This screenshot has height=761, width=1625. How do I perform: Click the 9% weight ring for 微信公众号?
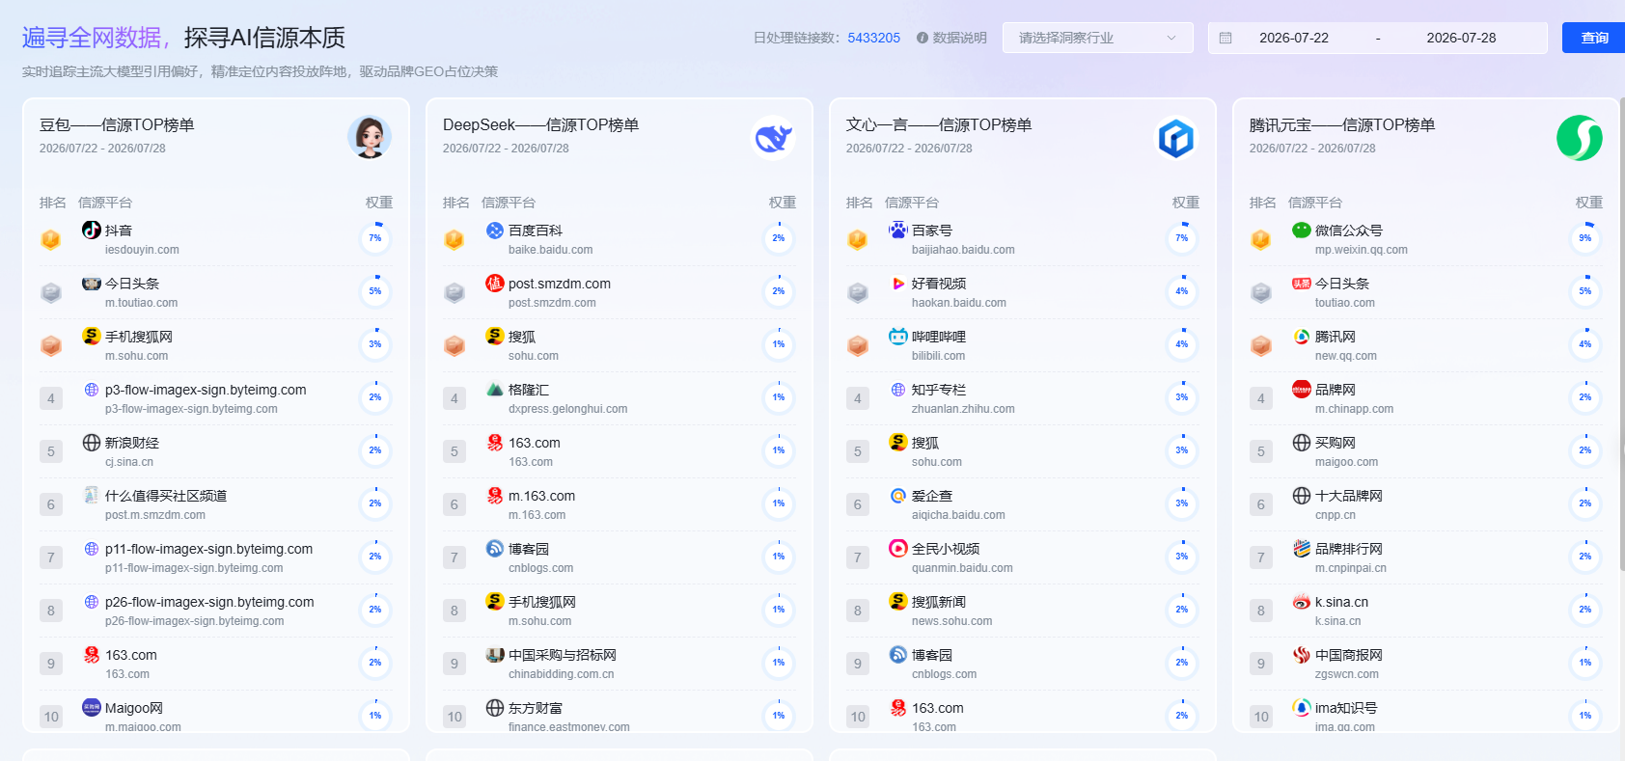tap(1585, 238)
